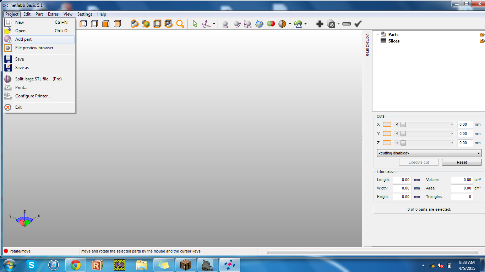
Task: Open Google Chrome from the taskbar
Action: click(x=75, y=265)
